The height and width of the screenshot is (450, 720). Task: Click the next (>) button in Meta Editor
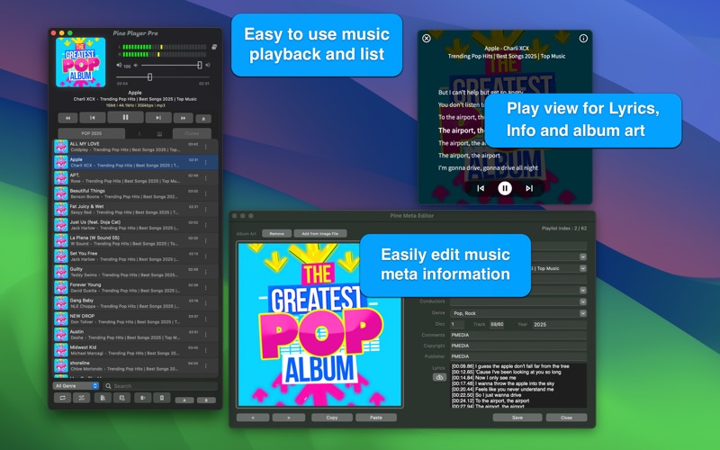289,418
